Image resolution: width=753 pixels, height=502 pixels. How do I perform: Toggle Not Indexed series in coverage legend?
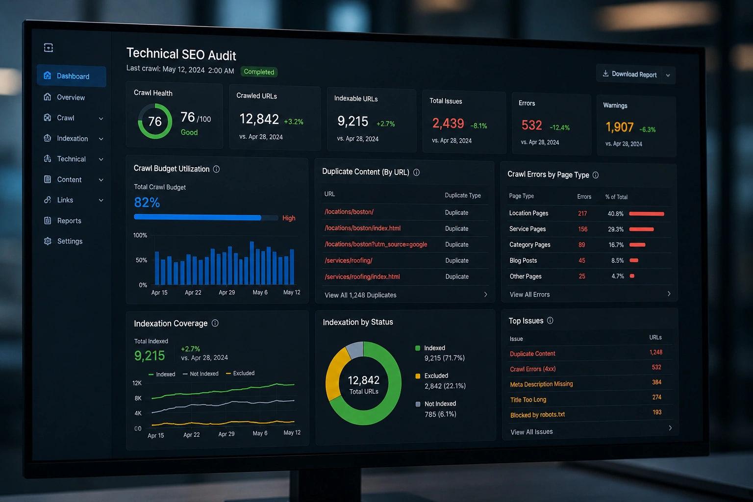coord(201,374)
